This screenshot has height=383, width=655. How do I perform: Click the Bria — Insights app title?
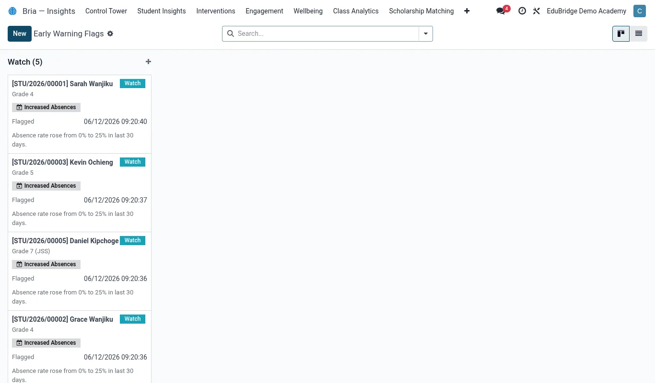pos(49,11)
